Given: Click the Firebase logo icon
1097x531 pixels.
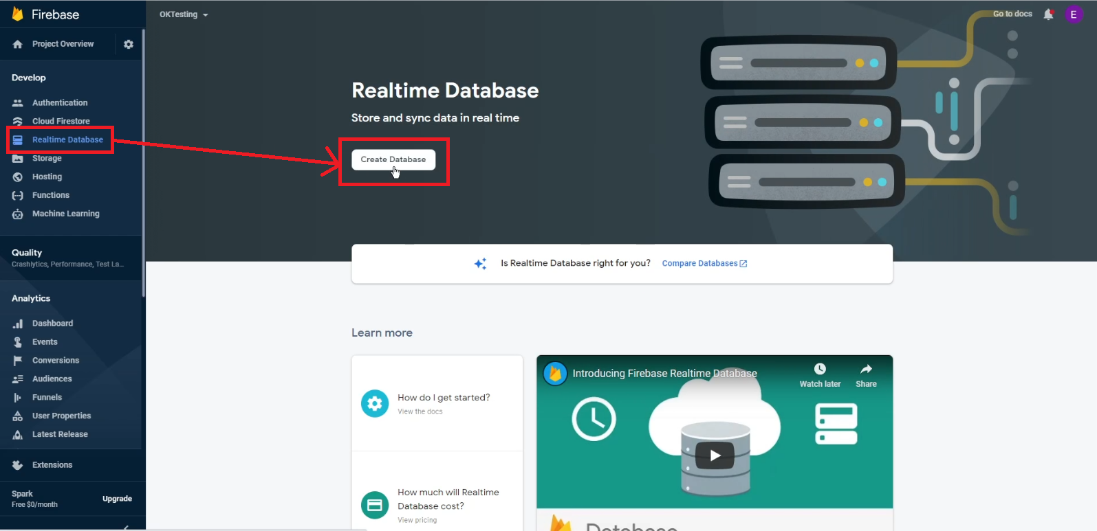Looking at the screenshot, I should 18,14.
